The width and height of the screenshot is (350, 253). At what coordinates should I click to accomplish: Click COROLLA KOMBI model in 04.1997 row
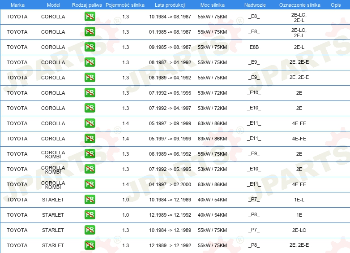(x=53, y=185)
